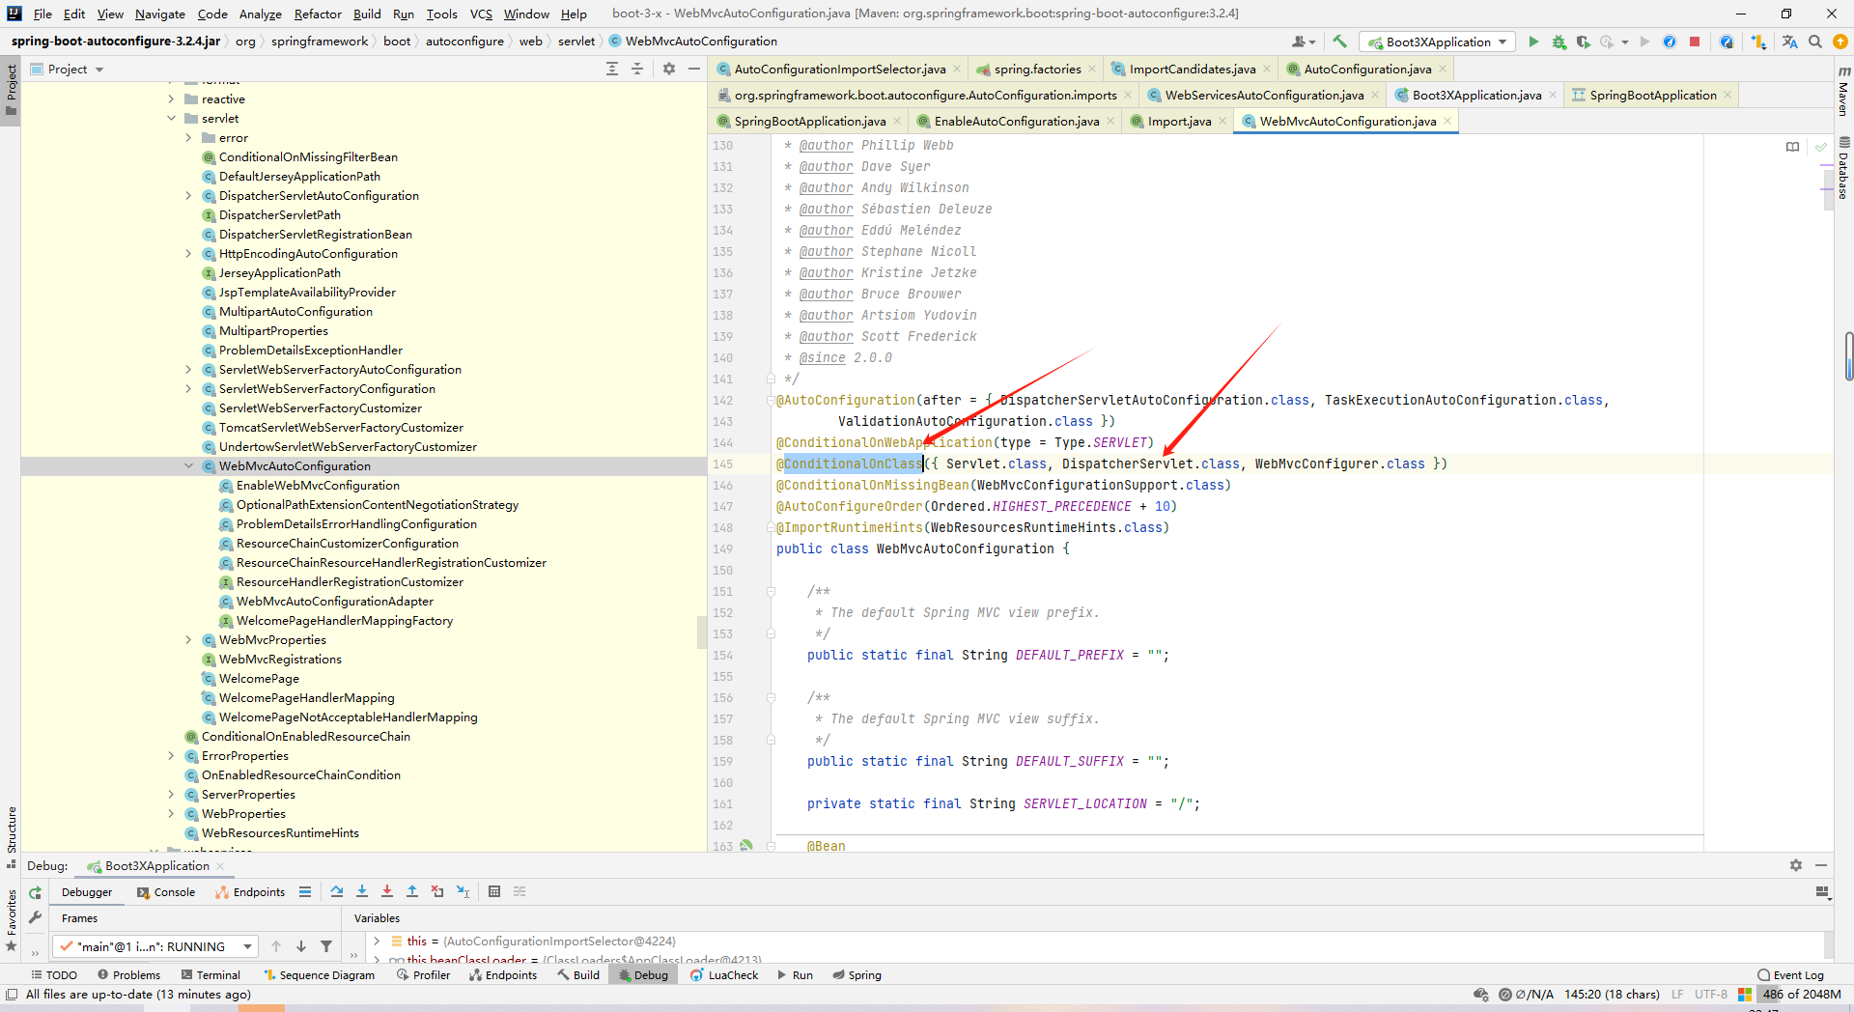Click 'autoconfigure' in the breadcrumb bar
The image size is (1854, 1012).
coord(464,41)
